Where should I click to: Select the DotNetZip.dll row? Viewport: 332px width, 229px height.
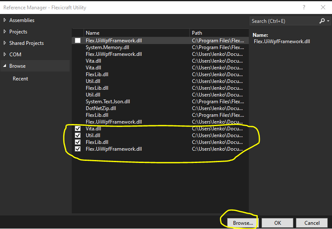(160, 108)
